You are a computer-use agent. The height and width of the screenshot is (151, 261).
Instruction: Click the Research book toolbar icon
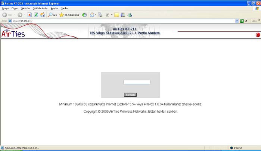click(x=123, y=15)
